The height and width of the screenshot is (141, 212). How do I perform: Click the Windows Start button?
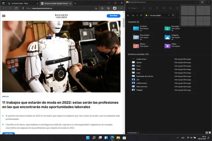[x=87, y=137]
